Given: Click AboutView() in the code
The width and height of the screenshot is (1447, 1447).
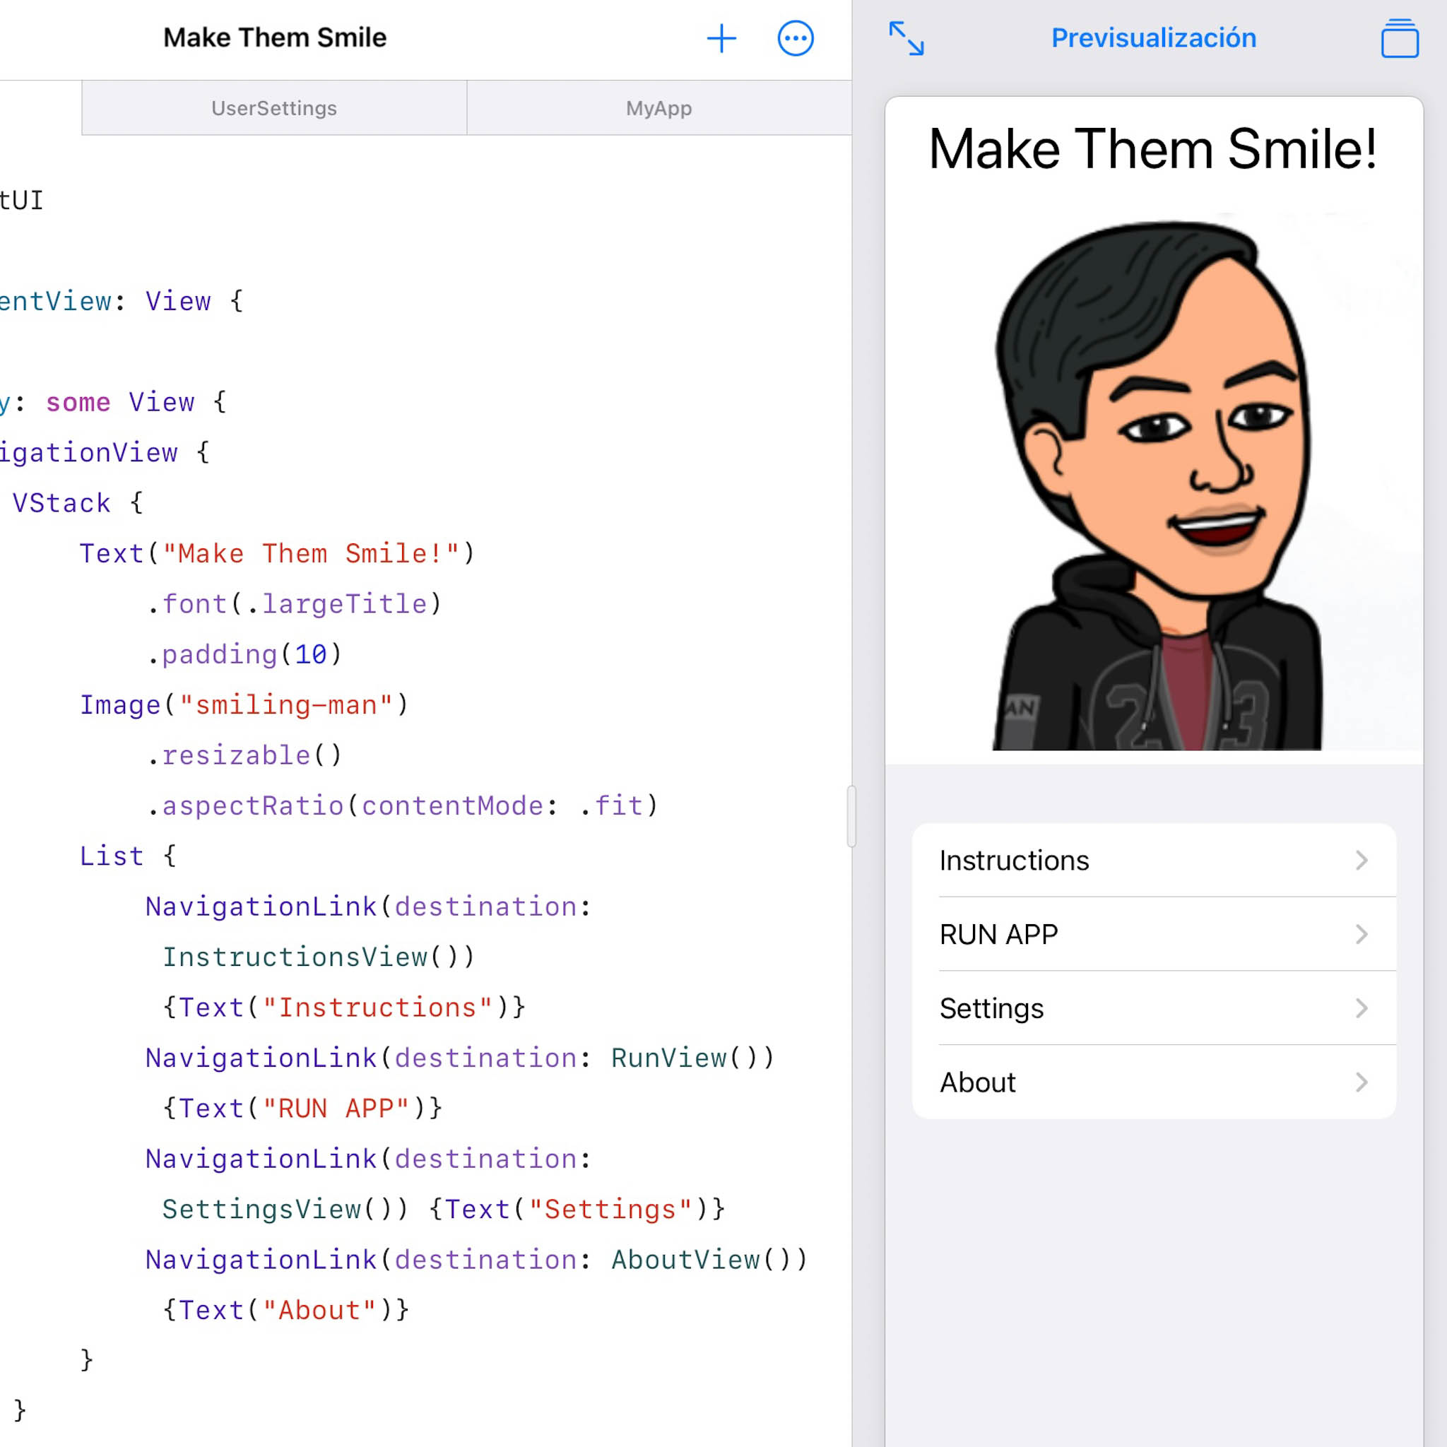Looking at the screenshot, I should (x=702, y=1259).
